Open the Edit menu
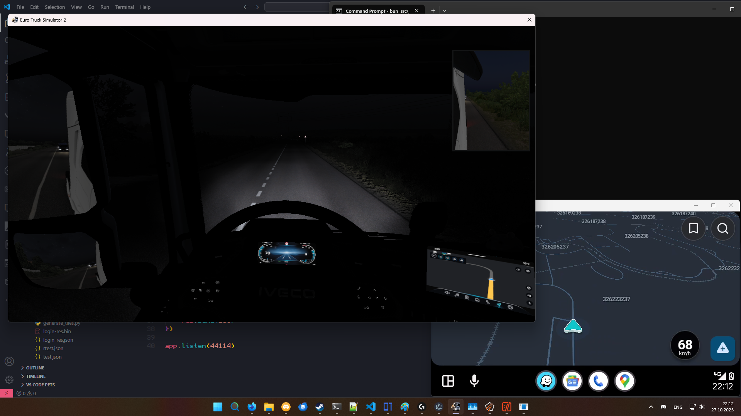This screenshot has height=416, width=741. pyautogui.click(x=34, y=7)
